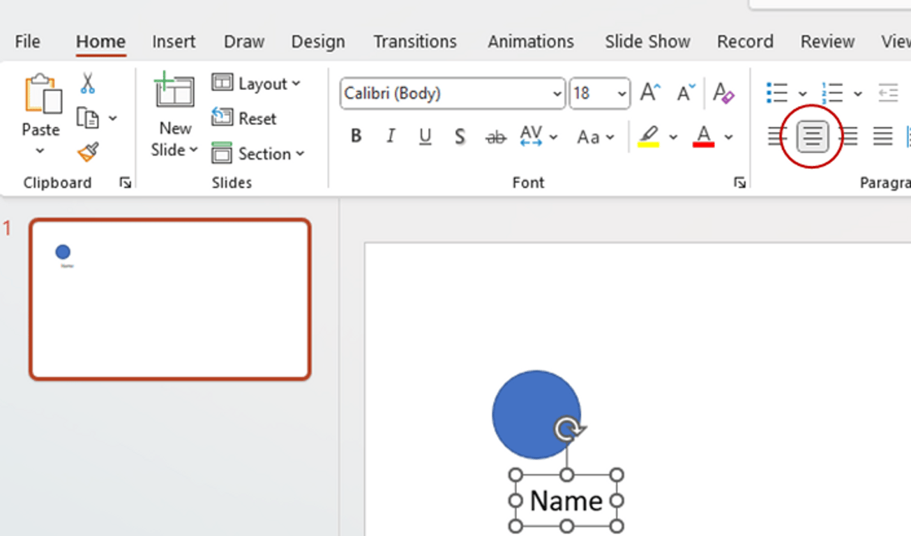
Task: Select the slide 1 thumbnail
Action: click(x=170, y=299)
